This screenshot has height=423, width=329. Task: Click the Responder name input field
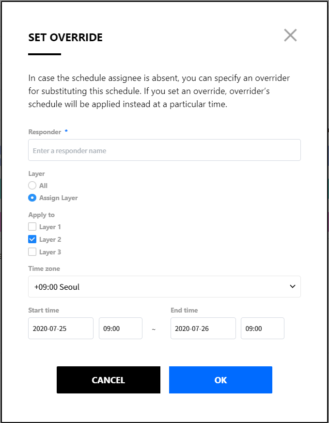pyautogui.click(x=164, y=150)
